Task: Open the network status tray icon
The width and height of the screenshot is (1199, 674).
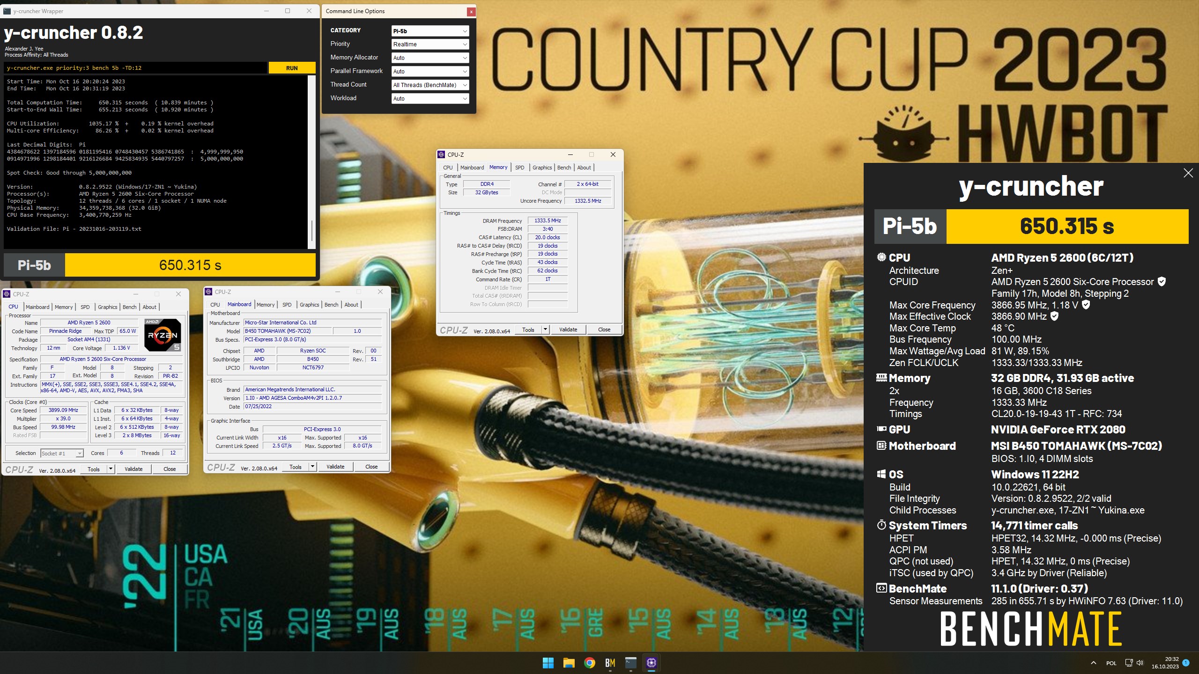Action: (x=1129, y=663)
